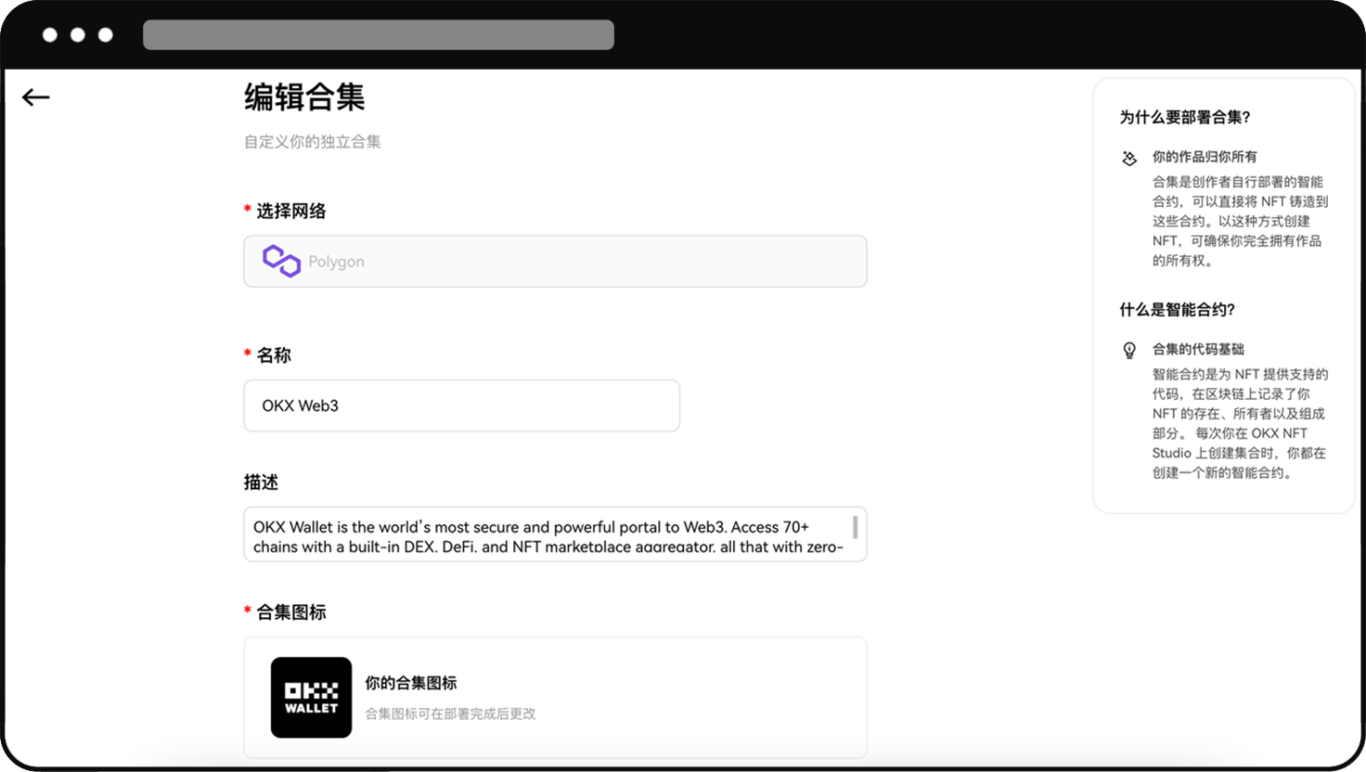The height and width of the screenshot is (772, 1366).
Task: Click the description text area
Action: pyautogui.click(x=555, y=534)
